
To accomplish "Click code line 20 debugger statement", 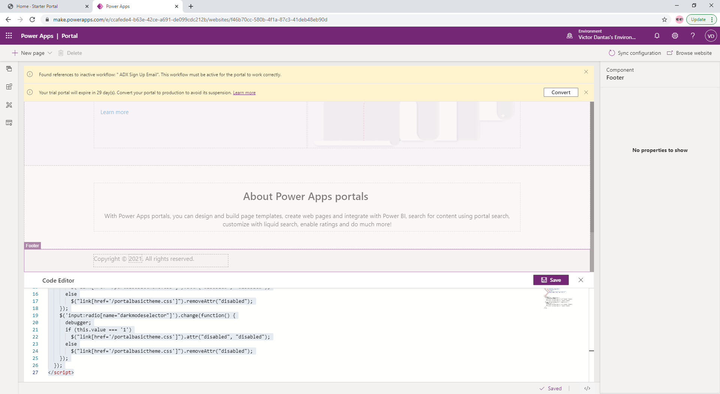I will click(x=78, y=323).
